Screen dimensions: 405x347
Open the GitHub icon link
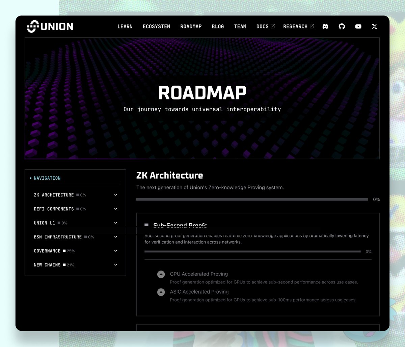click(x=342, y=26)
